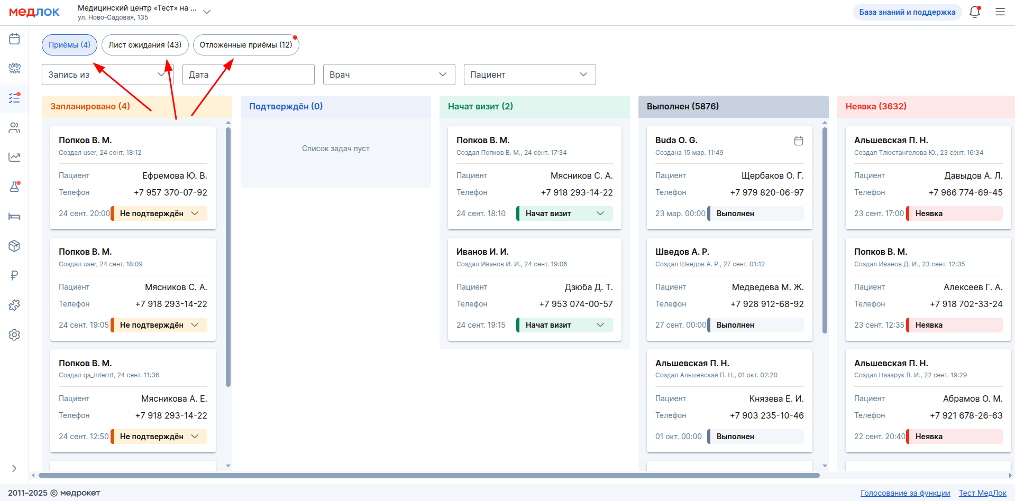Open the ruble finance sidebar icon
The height and width of the screenshot is (501, 1015).
point(14,275)
